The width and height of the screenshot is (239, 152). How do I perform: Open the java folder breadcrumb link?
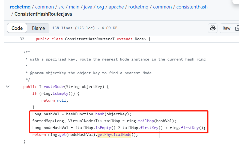tap(88, 7)
